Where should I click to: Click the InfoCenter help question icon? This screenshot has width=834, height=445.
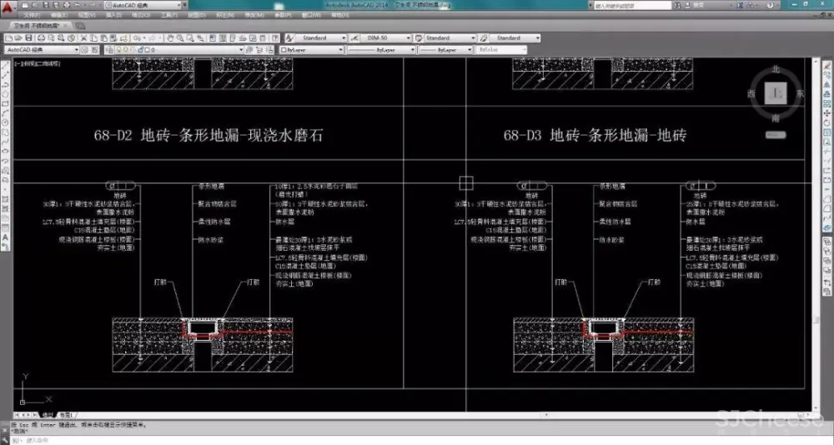click(770, 5)
